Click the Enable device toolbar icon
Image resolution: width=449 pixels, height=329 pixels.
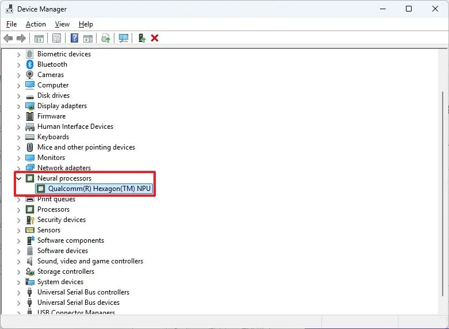[142, 38]
